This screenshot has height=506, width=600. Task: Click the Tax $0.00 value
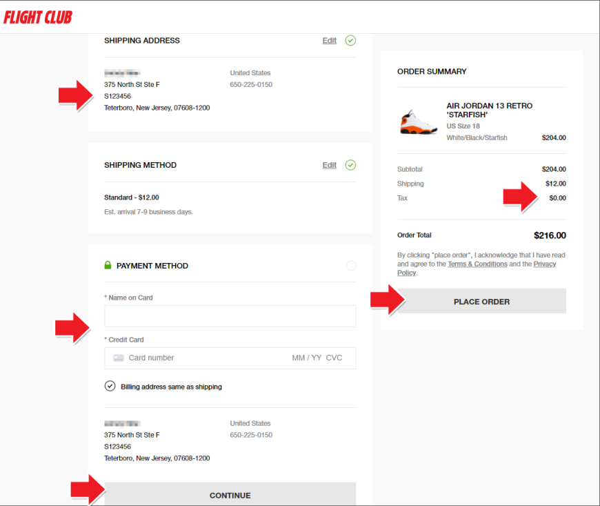pyautogui.click(x=557, y=198)
